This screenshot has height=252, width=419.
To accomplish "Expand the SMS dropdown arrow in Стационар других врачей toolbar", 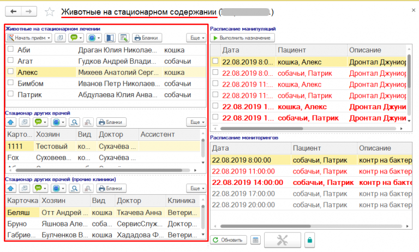I will 45,122.
